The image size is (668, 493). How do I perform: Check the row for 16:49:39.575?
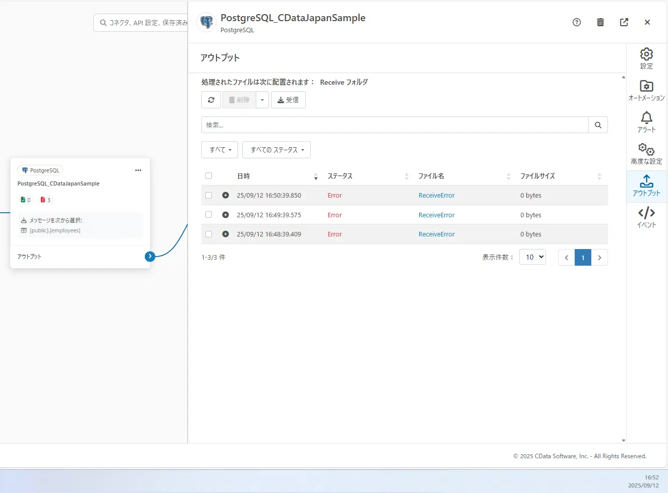[x=208, y=215]
